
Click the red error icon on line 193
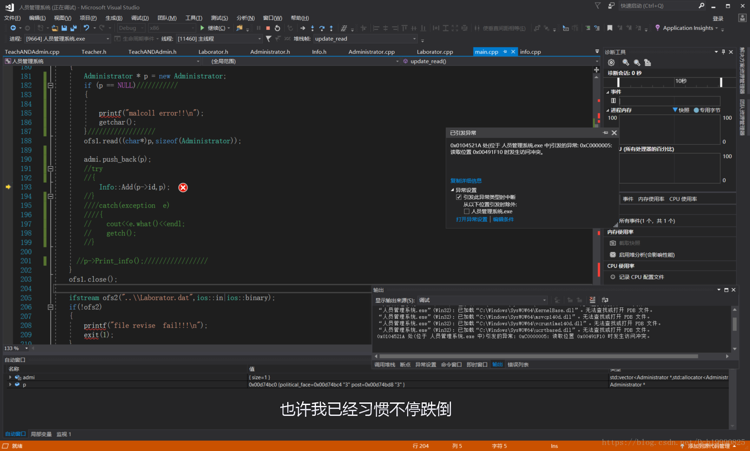click(183, 187)
